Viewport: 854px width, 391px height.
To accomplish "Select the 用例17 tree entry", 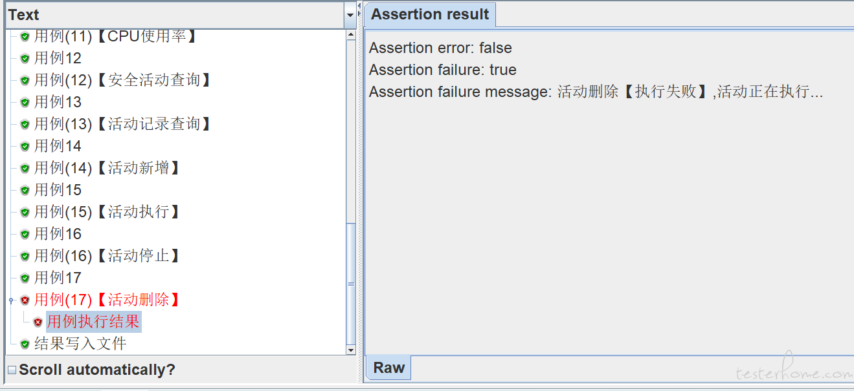I will 58,278.
